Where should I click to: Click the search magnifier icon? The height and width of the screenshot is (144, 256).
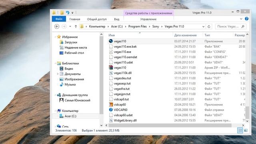[243, 26]
